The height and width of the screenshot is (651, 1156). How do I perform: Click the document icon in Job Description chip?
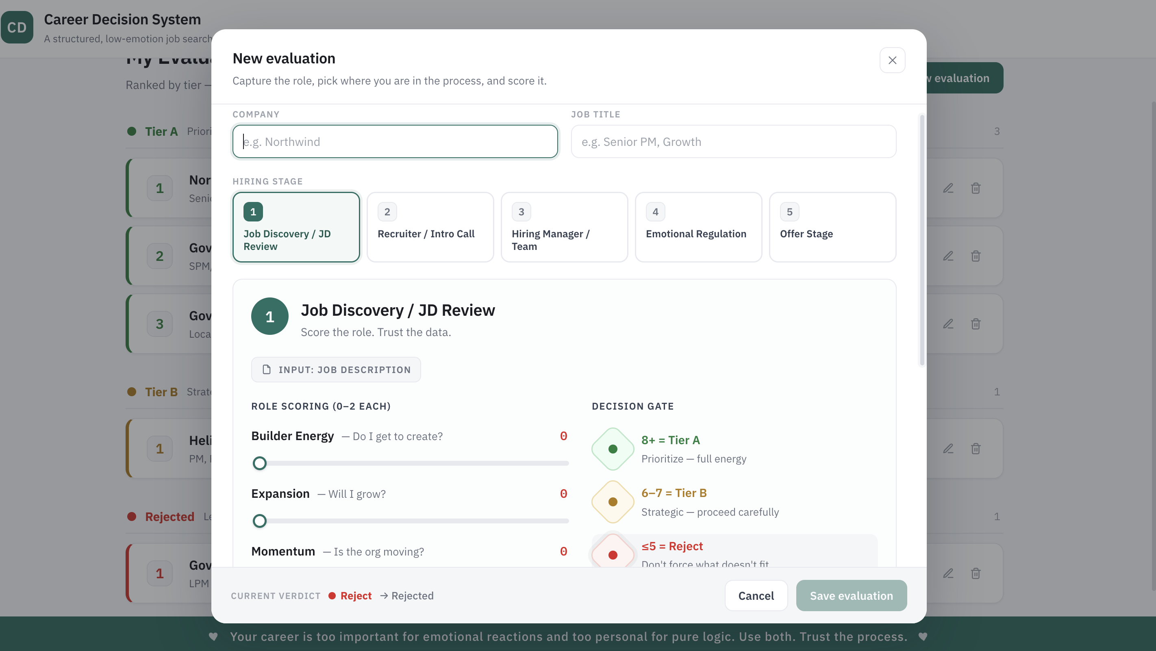coord(267,370)
